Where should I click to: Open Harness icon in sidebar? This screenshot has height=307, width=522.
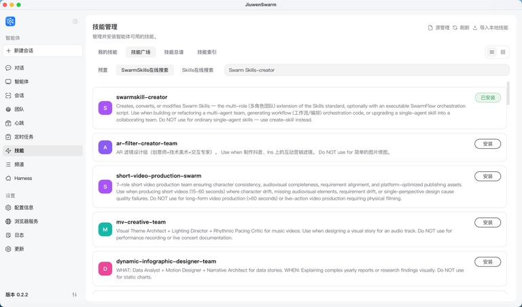click(x=8, y=178)
